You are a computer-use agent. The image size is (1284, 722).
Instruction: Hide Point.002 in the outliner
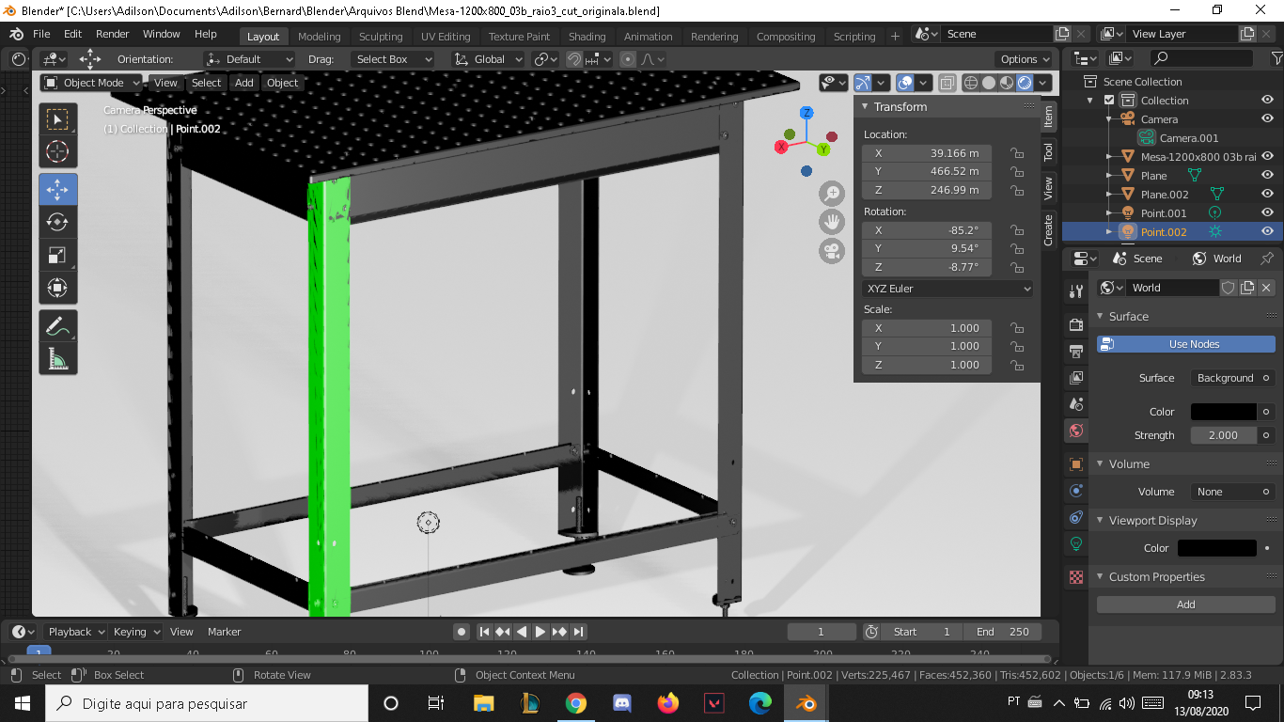[1267, 231]
